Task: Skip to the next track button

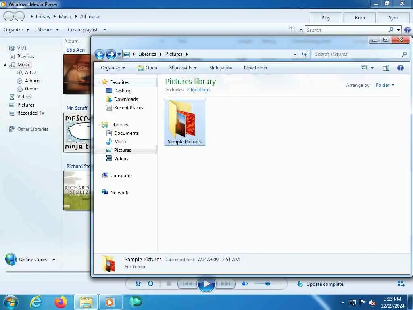Action: tap(225, 284)
